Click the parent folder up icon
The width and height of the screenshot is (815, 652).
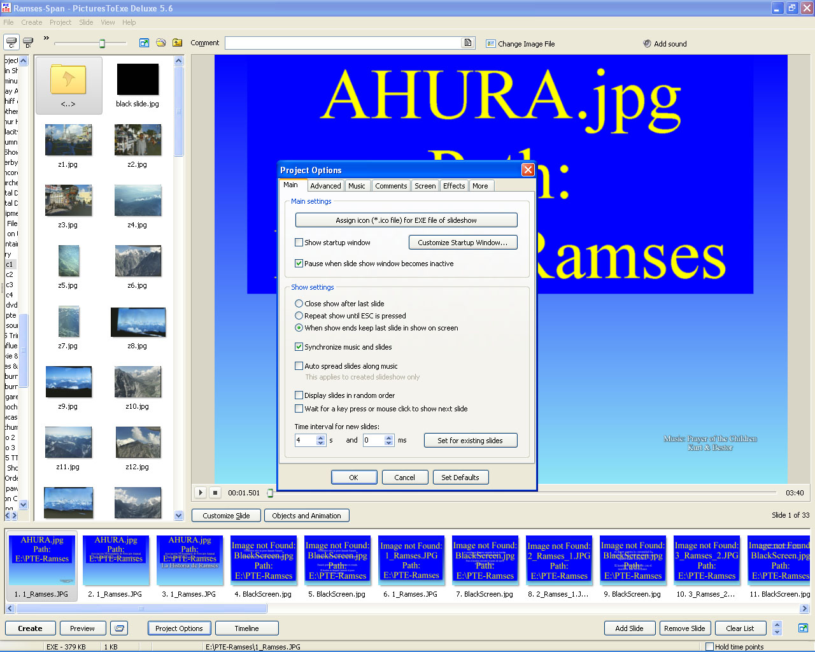[177, 43]
